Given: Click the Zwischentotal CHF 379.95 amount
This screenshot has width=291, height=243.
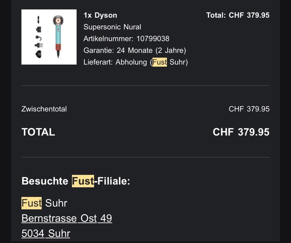Looking at the screenshot, I should pyautogui.click(x=249, y=109).
